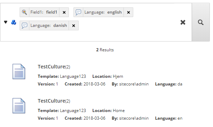213x127 pixels.
Task: Click Location: Home text
Action: [x=108, y=111]
